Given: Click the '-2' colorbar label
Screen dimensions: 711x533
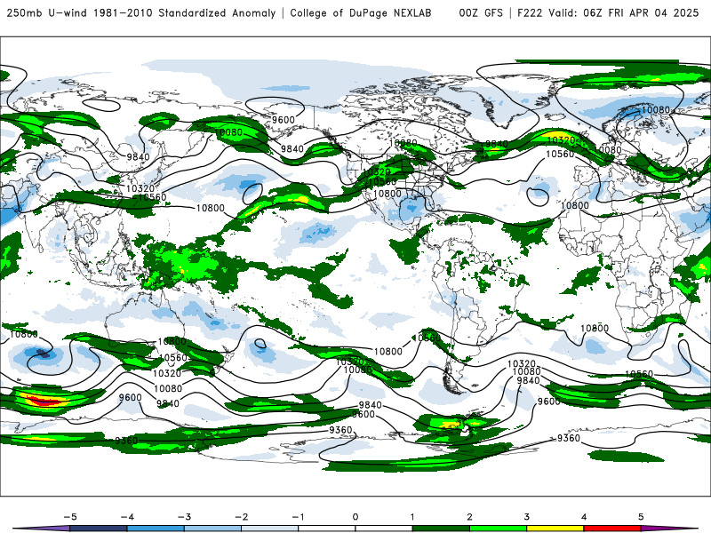Looking at the screenshot, I should coord(241,517).
